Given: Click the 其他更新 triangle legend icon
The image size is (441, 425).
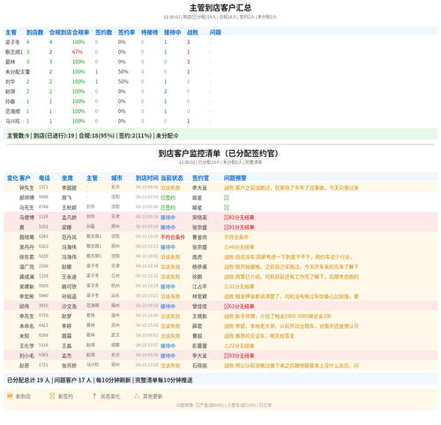Looking at the screenshot, I should [x=137, y=396].
